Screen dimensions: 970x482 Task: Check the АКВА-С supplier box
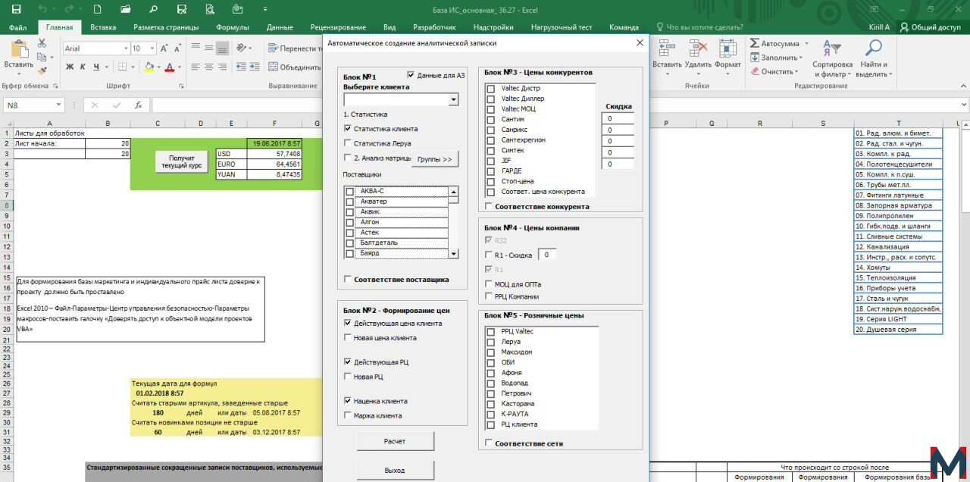(349, 192)
